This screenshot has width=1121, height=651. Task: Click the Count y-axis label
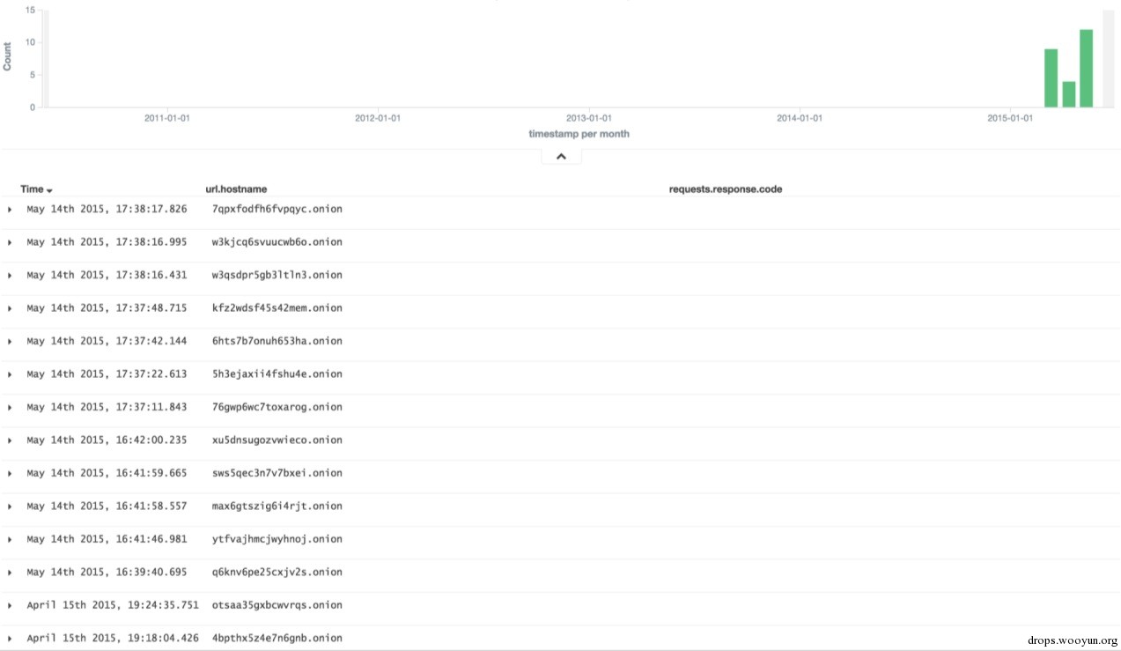pos(7,57)
